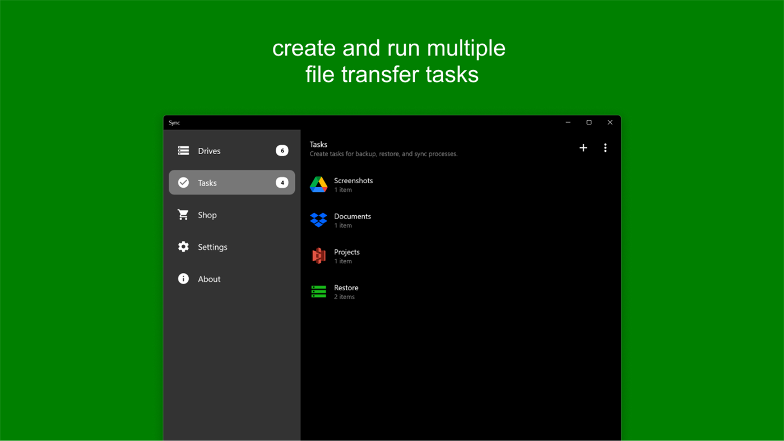
Task: Click the green drives icon beside Restore
Action: pyautogui.click(x=318, y=292)
